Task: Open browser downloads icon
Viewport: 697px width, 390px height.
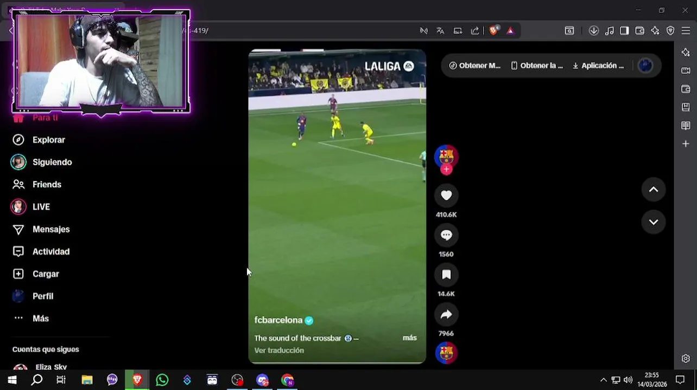Action: 594,31
